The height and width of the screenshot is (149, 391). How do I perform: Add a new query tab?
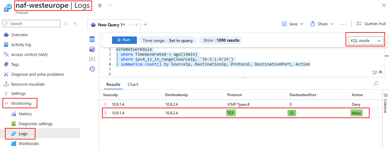pos(145,25)
